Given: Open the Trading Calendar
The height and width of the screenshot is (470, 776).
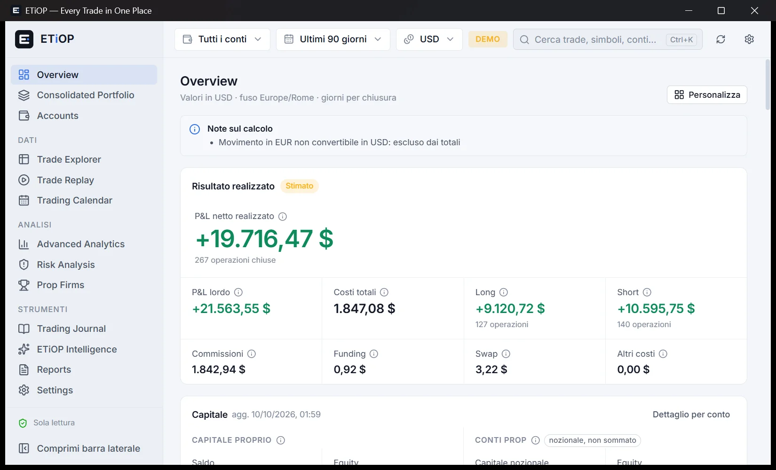Looking at the screenshot, I should click(x=84, y=200).
